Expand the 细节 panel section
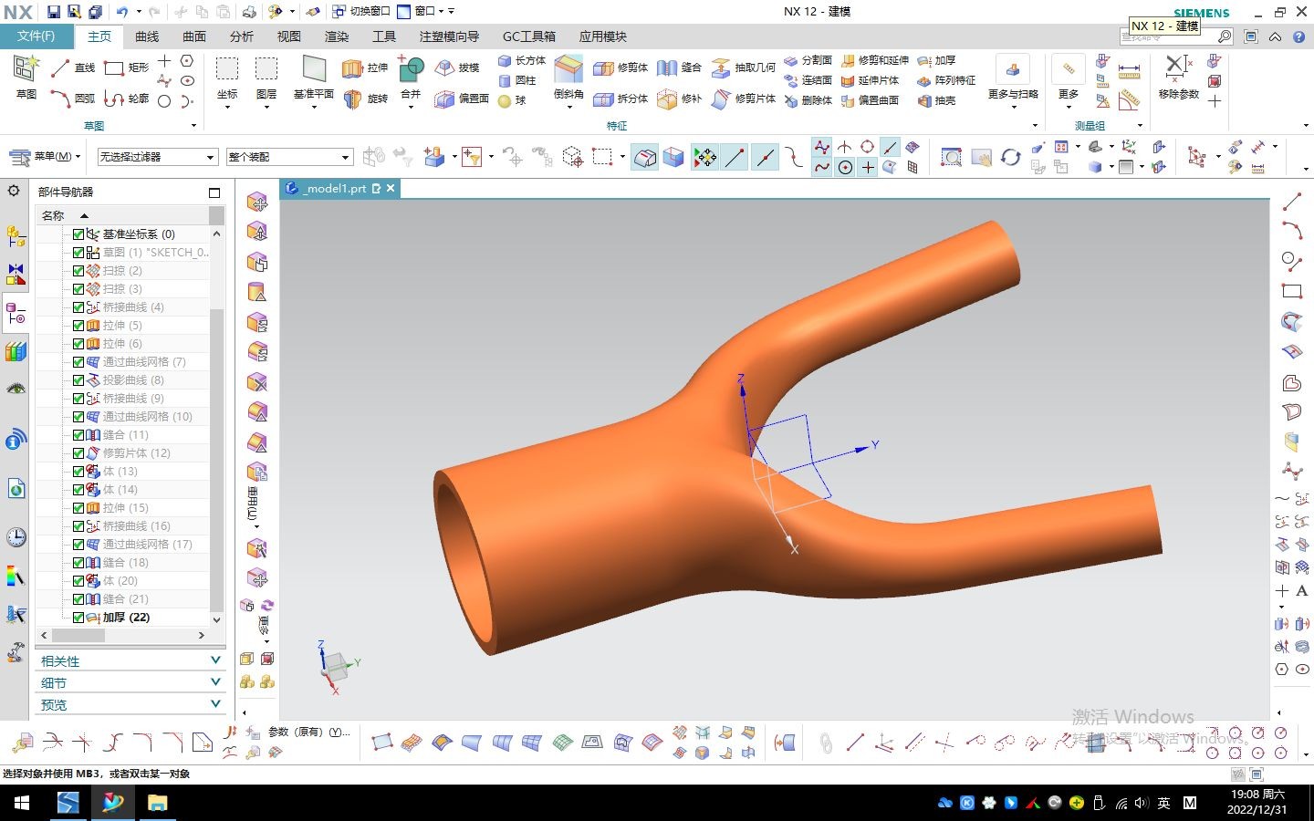 point(130,682)
